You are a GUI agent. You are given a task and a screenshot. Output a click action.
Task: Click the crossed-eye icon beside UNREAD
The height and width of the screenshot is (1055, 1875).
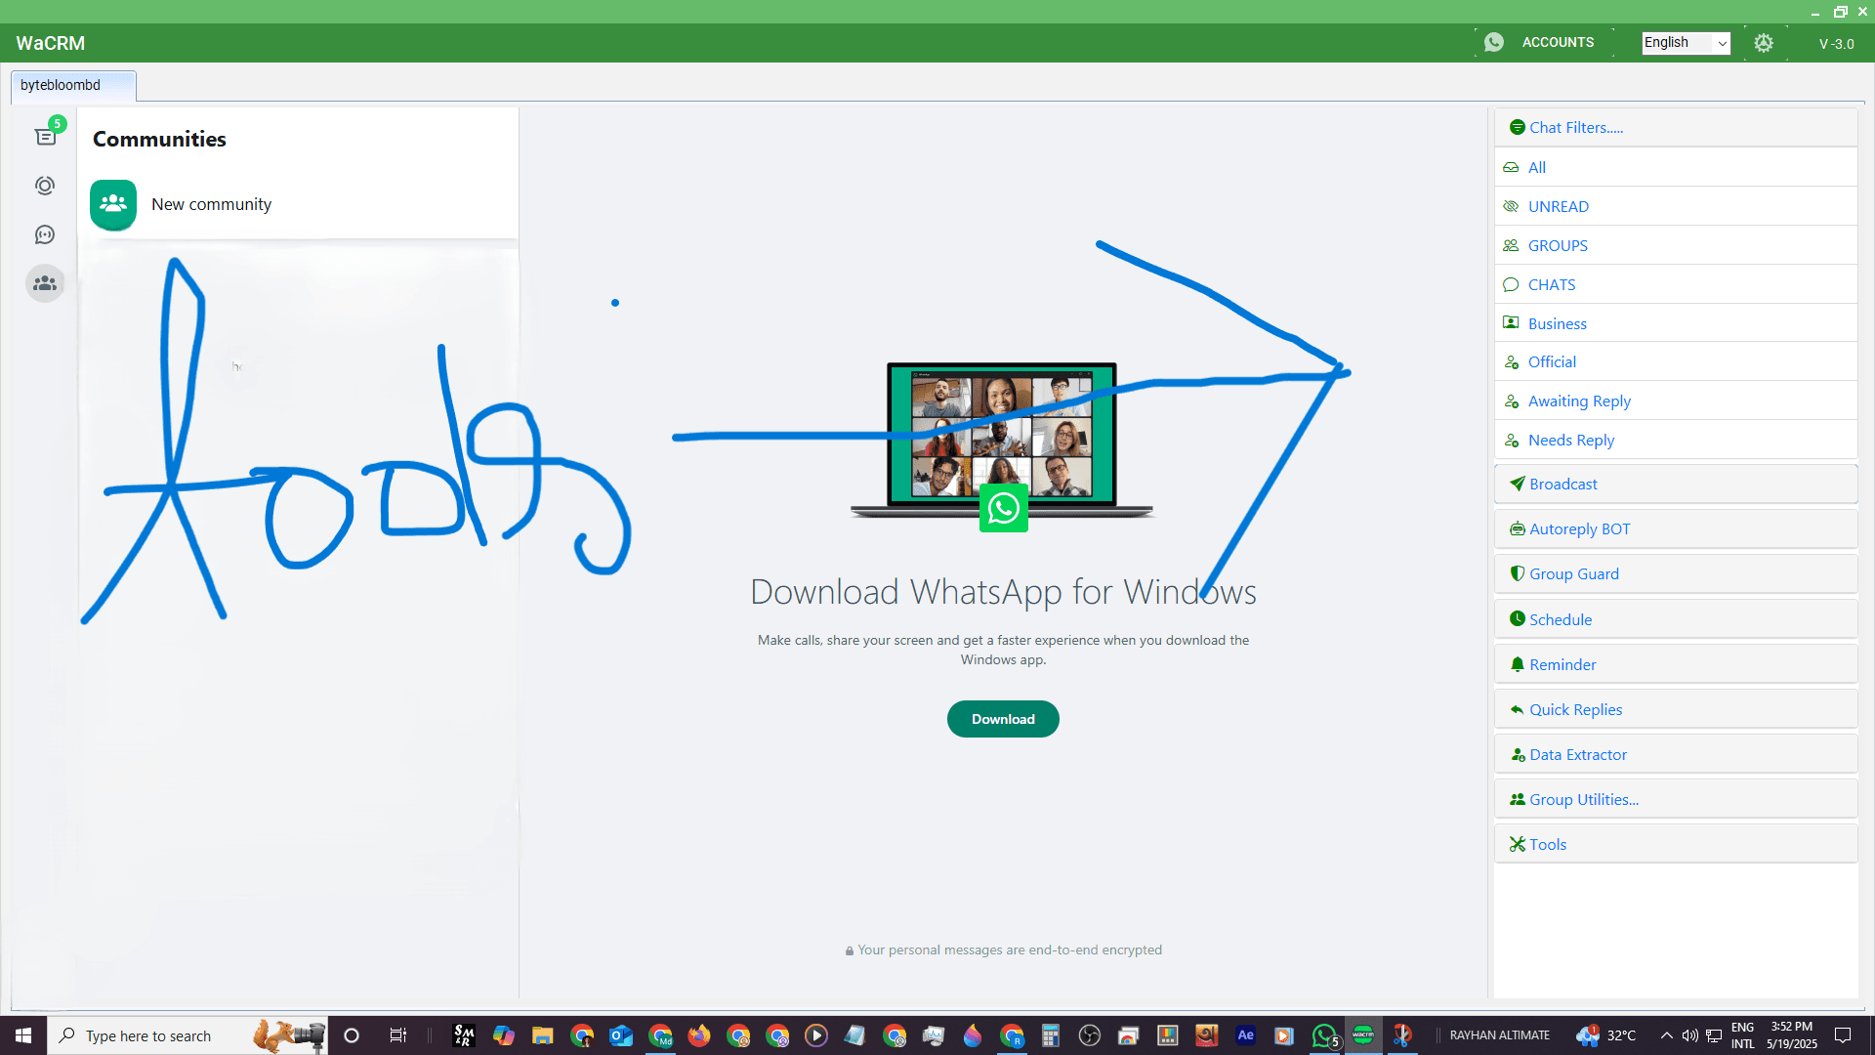point(1511,206)
